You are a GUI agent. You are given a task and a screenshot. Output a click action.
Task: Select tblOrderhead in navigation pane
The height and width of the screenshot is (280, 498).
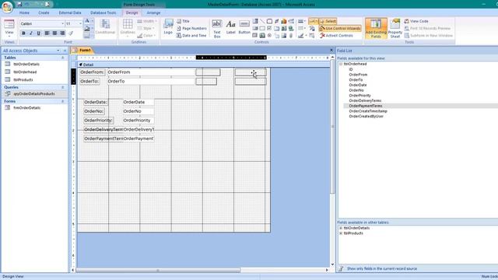pos(25,72)
